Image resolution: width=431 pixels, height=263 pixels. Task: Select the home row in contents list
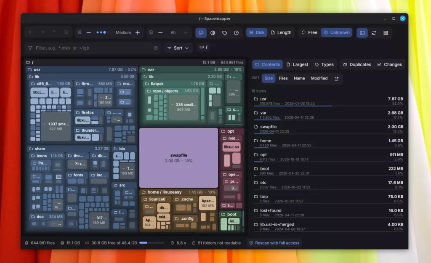[x=328, y=143]
